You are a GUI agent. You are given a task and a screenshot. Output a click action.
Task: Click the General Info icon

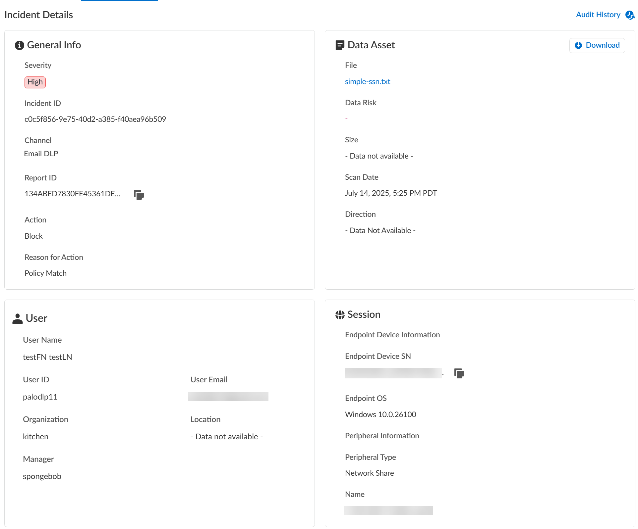pyautogui.click(x=19, y=45)
